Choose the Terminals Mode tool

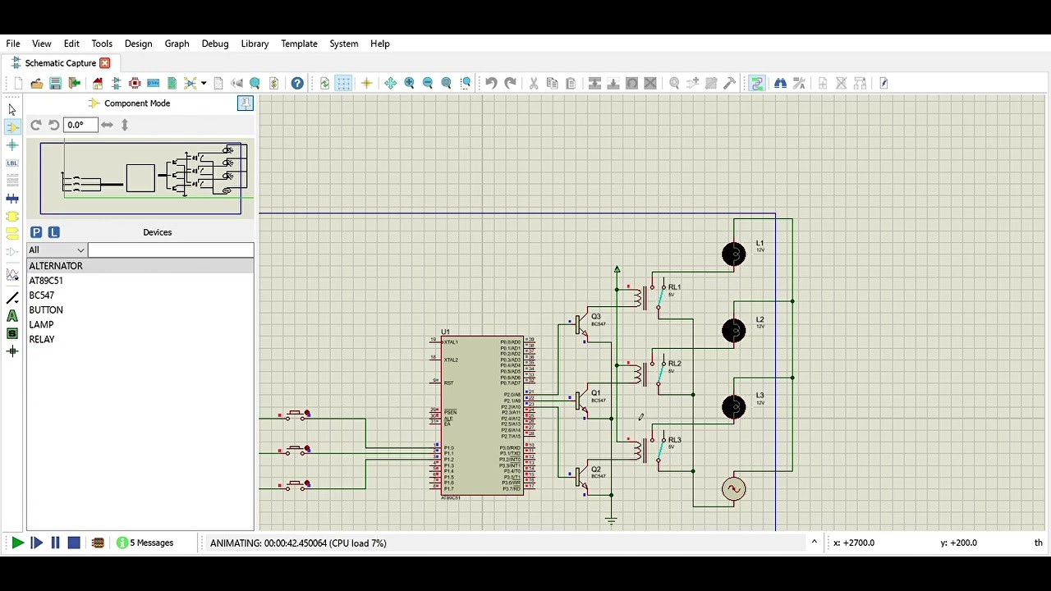[x=12, y=234]
